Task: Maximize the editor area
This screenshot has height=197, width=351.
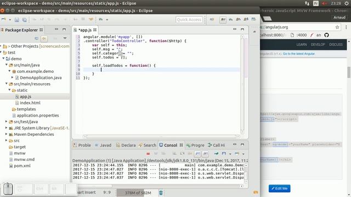Action: coord(242,29)
